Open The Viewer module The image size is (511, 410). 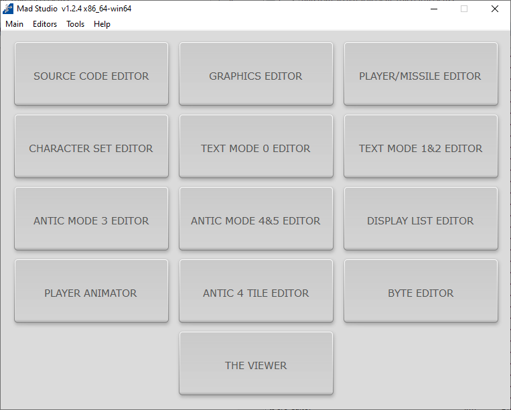256,365
